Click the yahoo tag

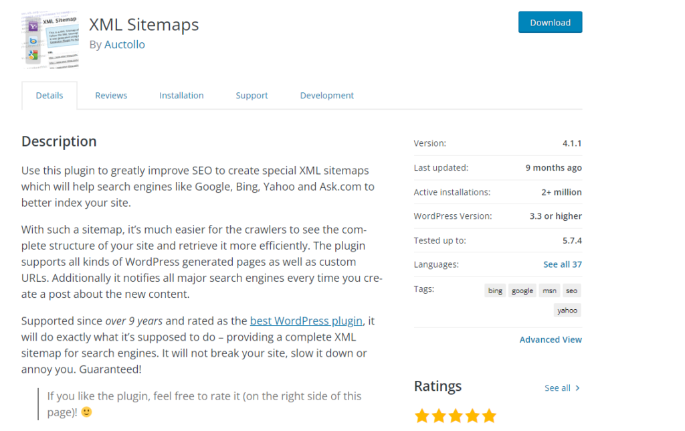(567, 310)
